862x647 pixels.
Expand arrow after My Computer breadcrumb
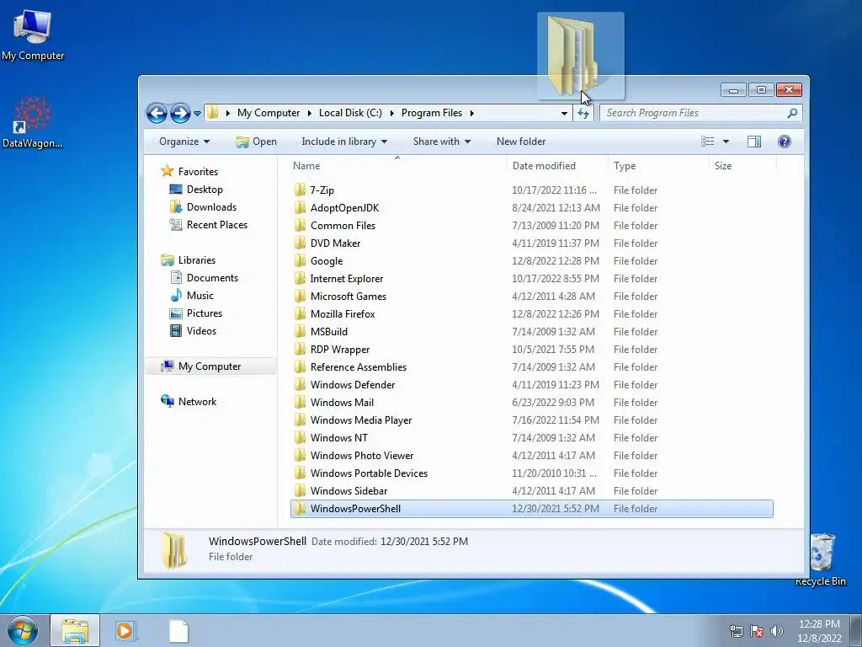point(309,114)
